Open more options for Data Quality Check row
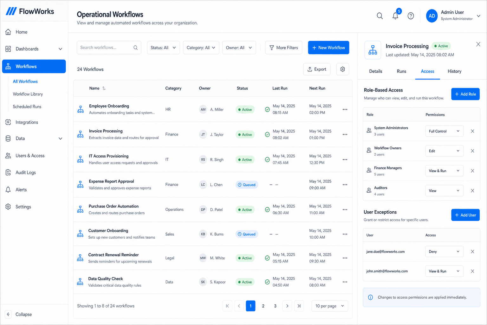The image size is (487, 325). (345, 282)
